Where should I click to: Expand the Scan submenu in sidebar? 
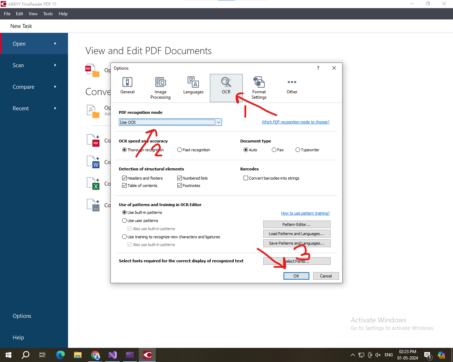(34, 65)
